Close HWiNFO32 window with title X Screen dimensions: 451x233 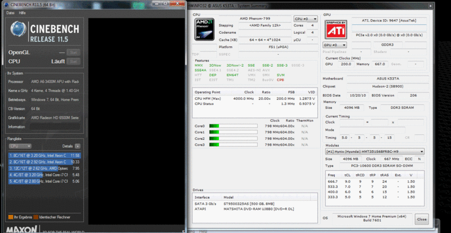[430, 6]
